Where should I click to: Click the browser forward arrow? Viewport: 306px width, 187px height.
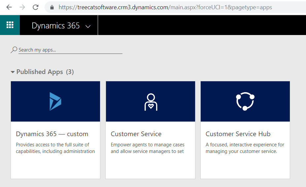[22, 7]
